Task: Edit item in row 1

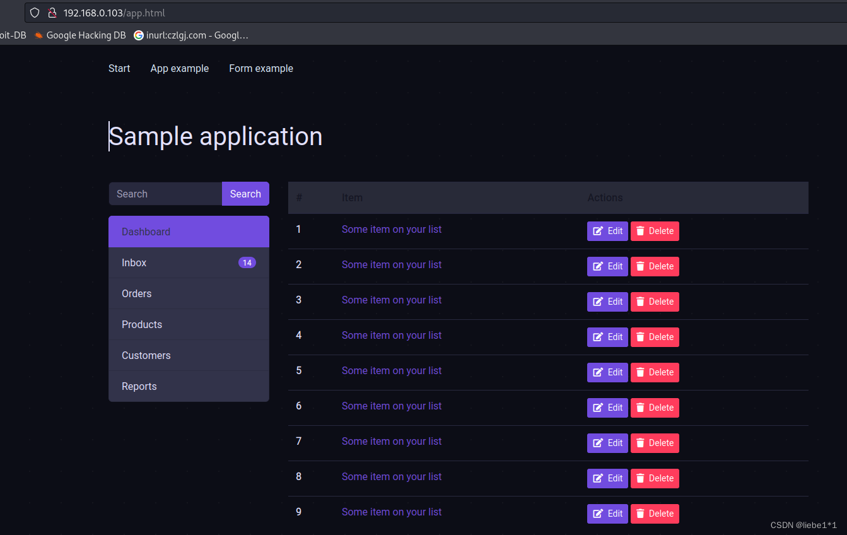Action: [607, 231]
